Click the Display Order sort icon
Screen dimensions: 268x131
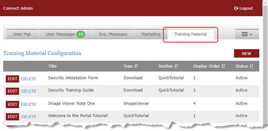coord(223,66)
